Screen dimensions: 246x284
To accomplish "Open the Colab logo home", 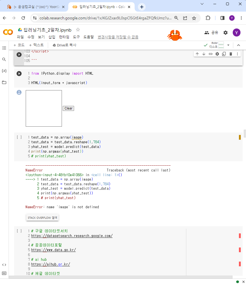I will [x=8, y=32].
